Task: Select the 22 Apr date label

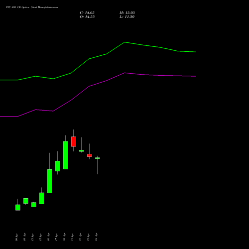Action: (80, 237)
